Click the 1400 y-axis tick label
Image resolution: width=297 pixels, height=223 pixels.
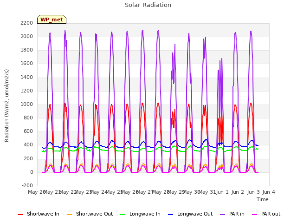pos(27,77)
